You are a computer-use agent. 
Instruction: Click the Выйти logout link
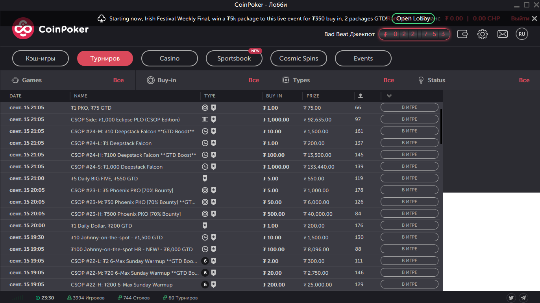click(x=520, y=18)
